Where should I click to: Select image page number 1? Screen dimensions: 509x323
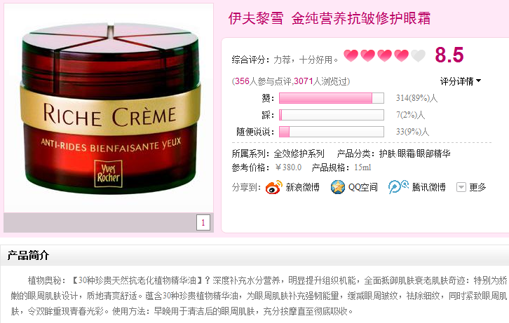click(203, 223)
